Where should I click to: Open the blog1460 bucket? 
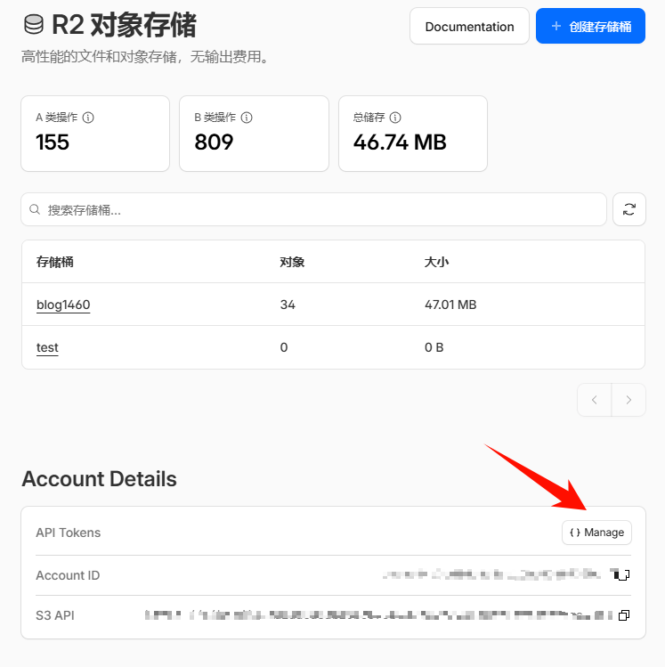[x=63, y=305]
